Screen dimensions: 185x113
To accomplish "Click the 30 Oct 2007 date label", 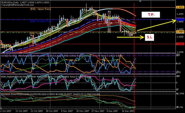I will coord(52,111).
